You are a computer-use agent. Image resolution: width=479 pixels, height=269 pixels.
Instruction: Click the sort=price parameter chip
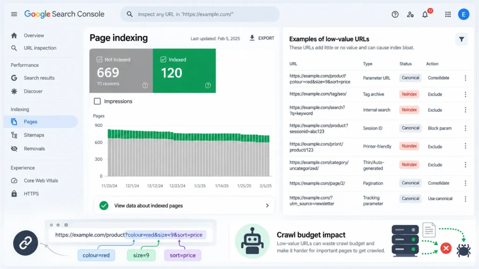pos(183,255)
